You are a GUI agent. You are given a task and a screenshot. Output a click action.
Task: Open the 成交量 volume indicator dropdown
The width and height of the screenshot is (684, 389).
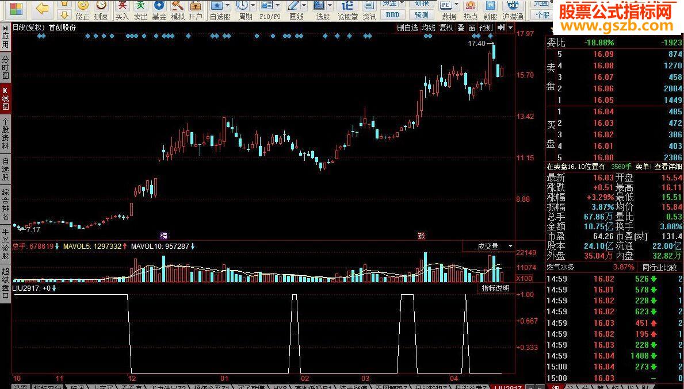pos(511,247)
